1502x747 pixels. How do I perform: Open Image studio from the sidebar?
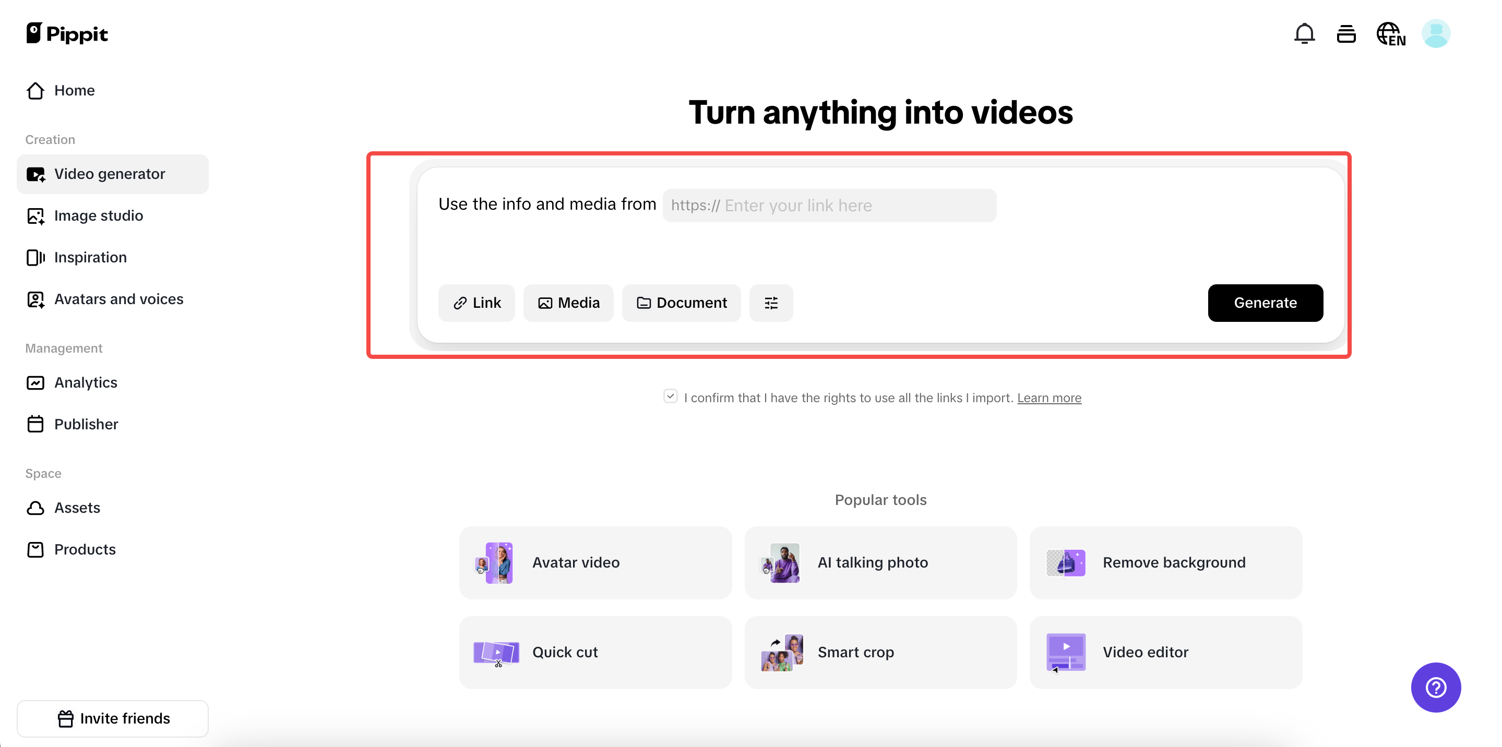tap(99, 215)
